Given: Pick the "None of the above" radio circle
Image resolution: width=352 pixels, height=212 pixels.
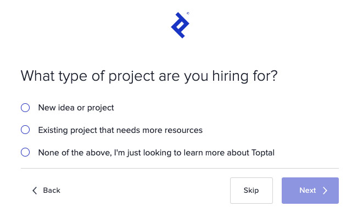Looking at the screenshot, I should (25, 152).
